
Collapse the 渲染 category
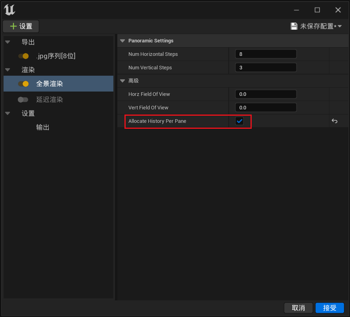click(8, 70)
